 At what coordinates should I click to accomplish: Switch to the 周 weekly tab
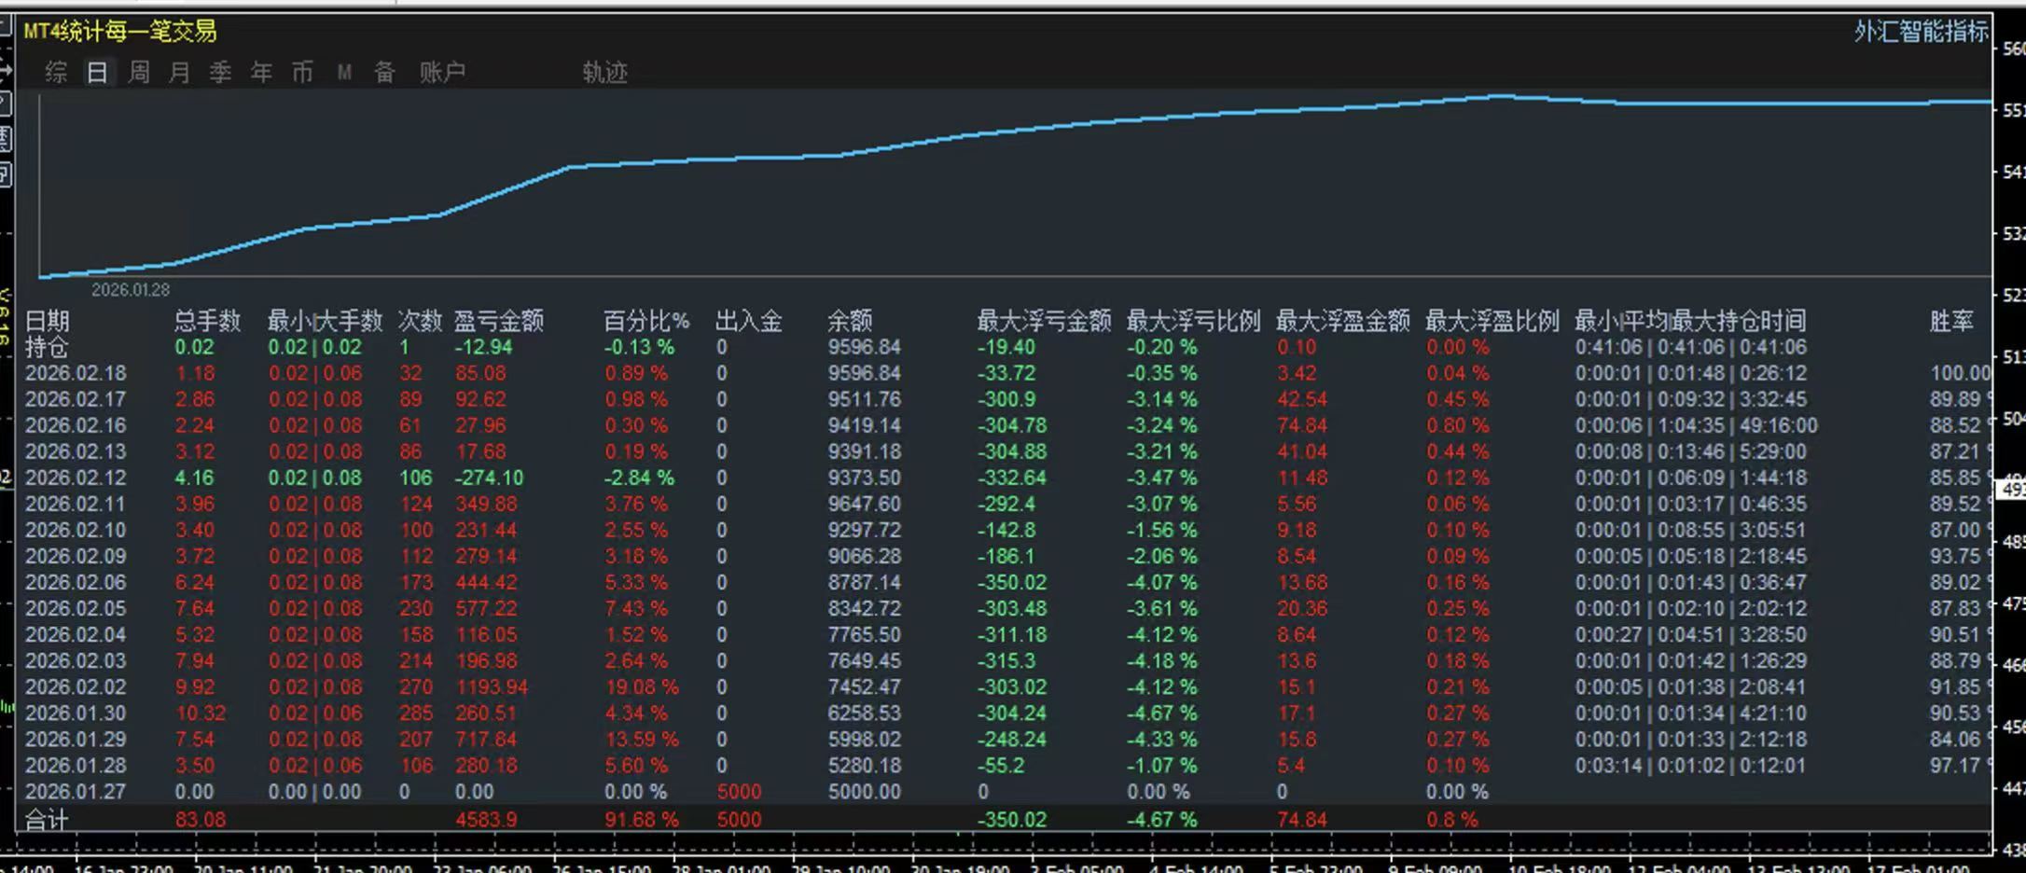[138, 72]
